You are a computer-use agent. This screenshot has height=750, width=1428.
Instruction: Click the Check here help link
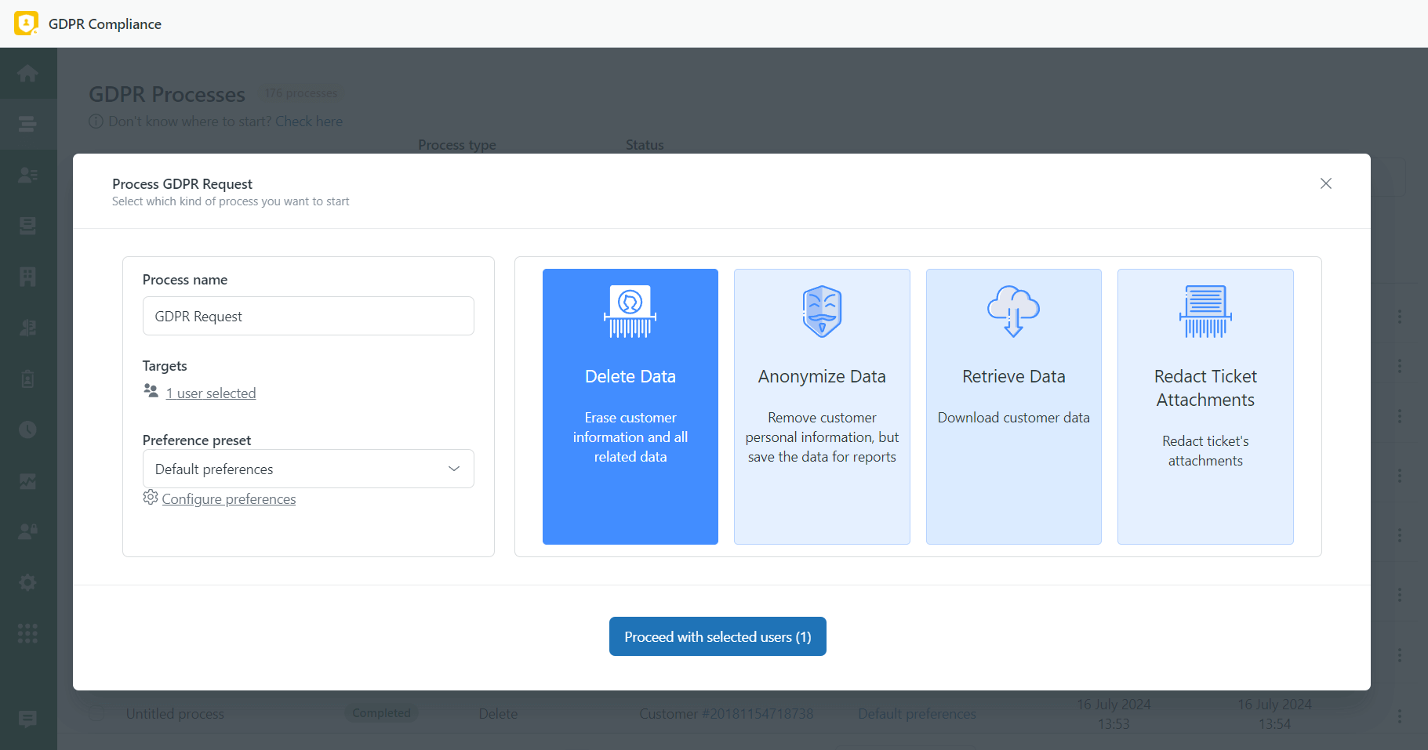[309, 121]
